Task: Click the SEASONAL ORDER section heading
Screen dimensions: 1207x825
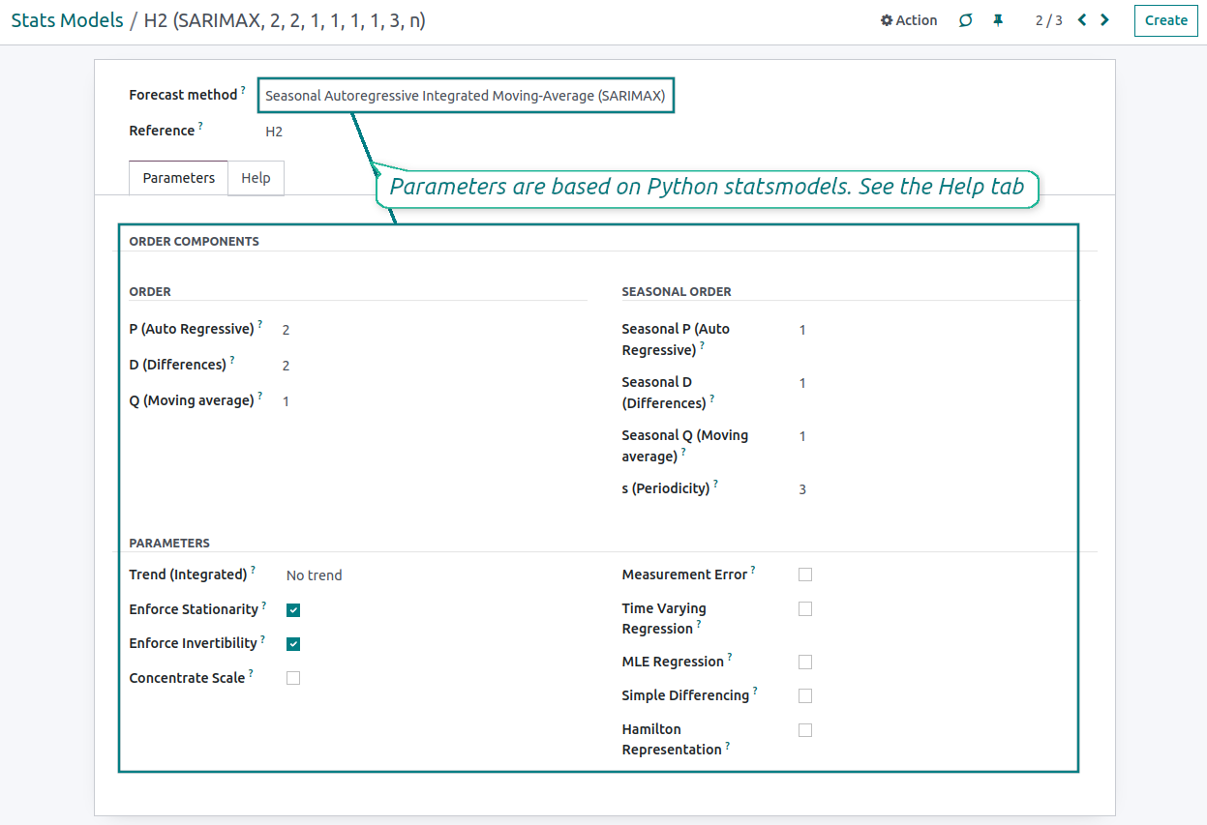Action: pos(677,292)
